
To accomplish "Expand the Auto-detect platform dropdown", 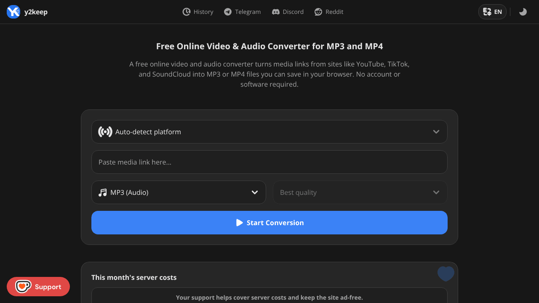I will coord(269,132).
